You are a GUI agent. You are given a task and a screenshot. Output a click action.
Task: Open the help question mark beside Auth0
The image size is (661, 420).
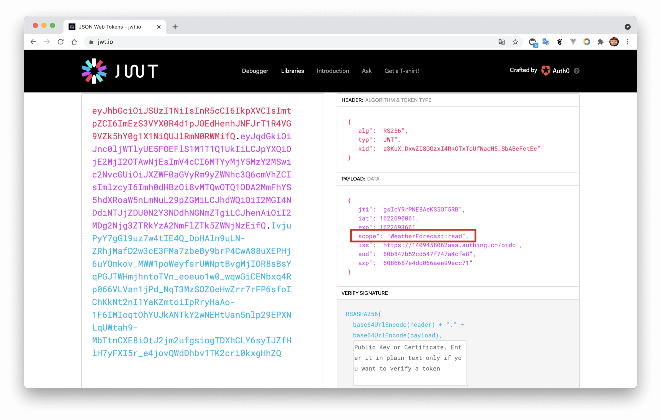click(577, 71)
